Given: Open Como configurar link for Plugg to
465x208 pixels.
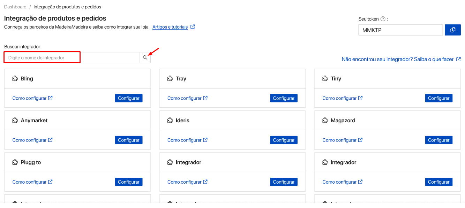Looking at the screenshot, I should pyautogui.click(x=29, y=182).
